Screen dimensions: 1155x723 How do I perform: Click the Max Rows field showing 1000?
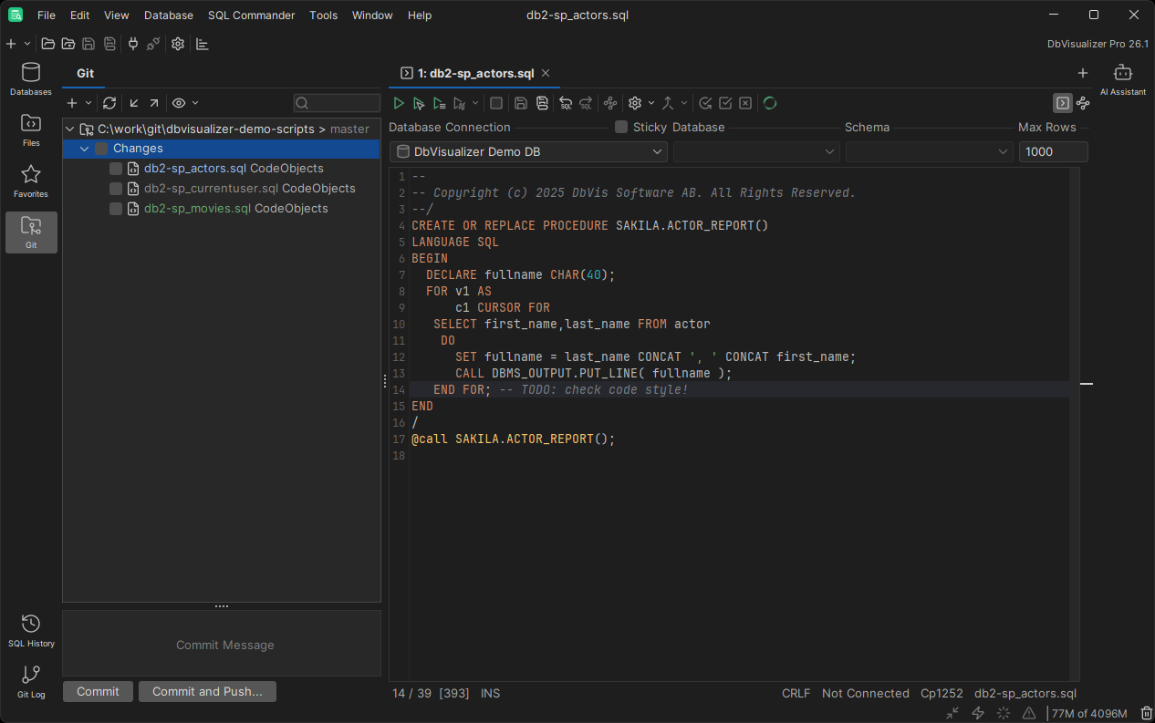coord(1053,152)
